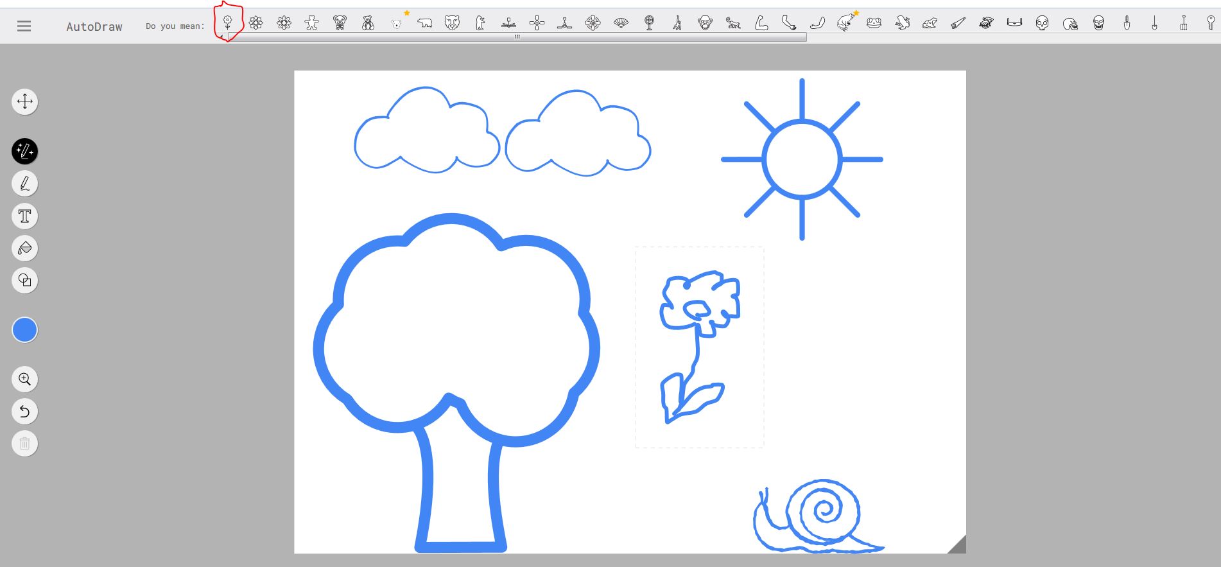Viewport: 1221px width, 567px height.
Task: Choose the frog face suggestion
Action: coord(874,24)
